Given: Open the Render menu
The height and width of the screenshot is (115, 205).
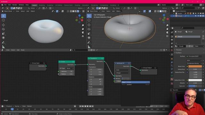Looking at the screenshot, I should (15, 5).
